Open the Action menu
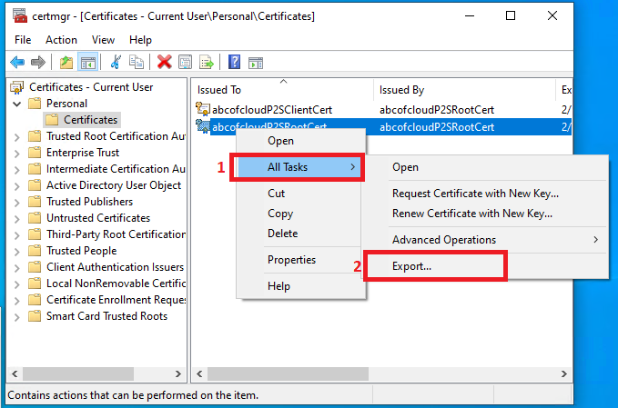The image size is (618, 408). tap(61, 40)
